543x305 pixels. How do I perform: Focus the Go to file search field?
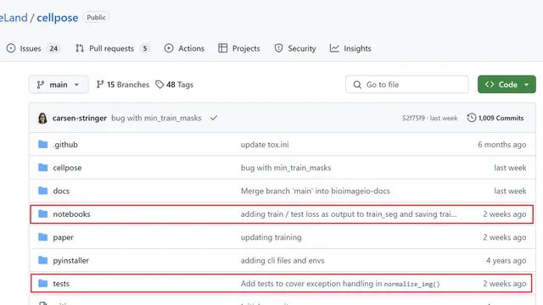click(407, 85)
